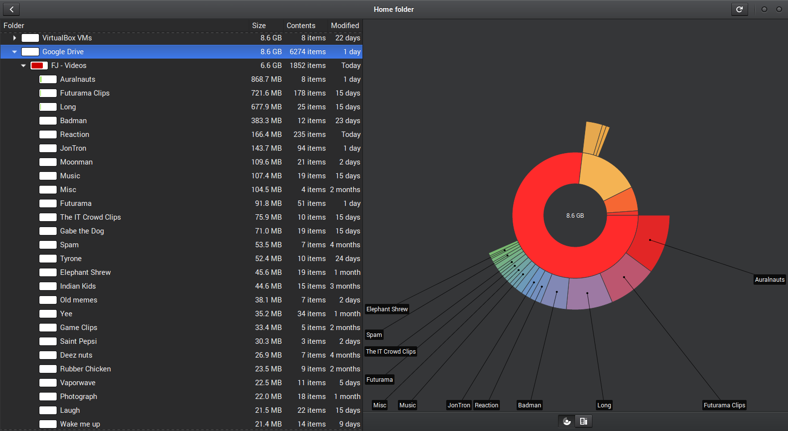This screenshot has height=431, width=788.
Task: Click the red usage bar beside FJ - Videos
Action: (39, 66)
